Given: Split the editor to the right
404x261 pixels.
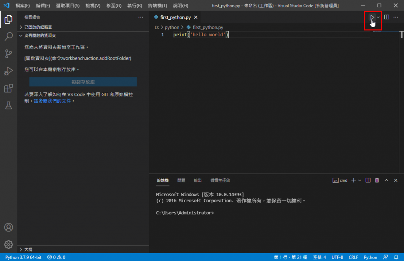Looking at the screenshot, I should [387, 17].
